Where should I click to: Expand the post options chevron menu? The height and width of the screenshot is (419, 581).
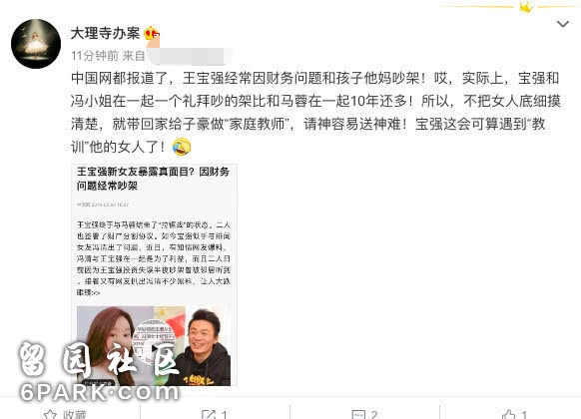point(563,24)
